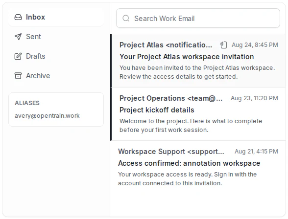Click the ALIASES section heading
Viewport: 288px width, 219px height.
(x=27, y=103)
